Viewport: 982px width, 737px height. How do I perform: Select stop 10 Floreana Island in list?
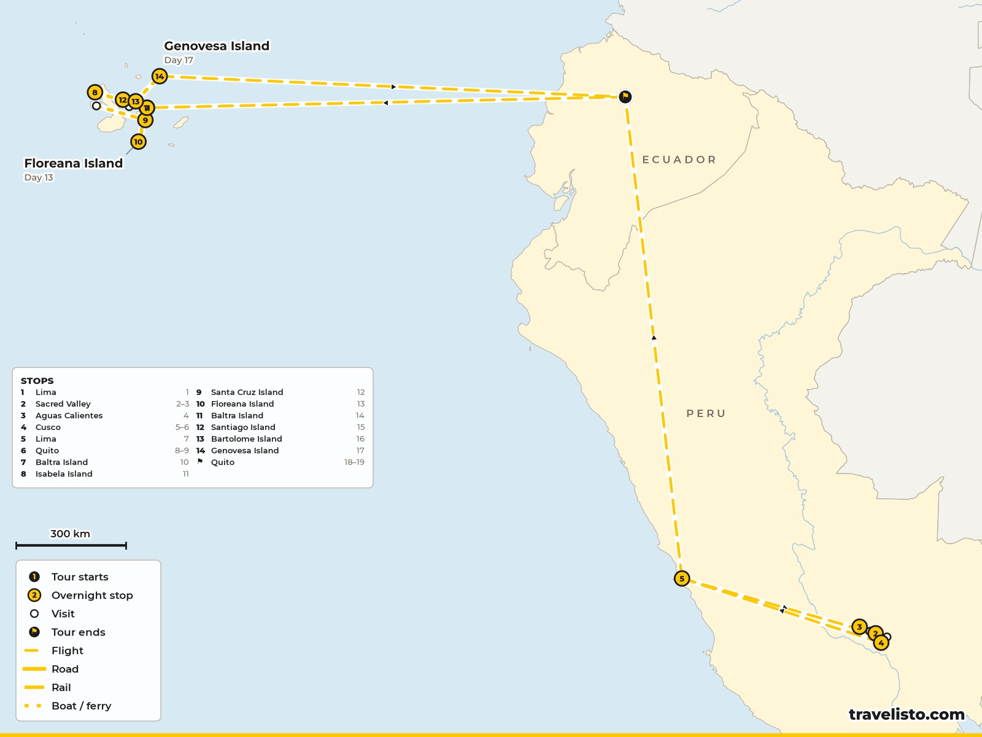[x=280, y=404]
